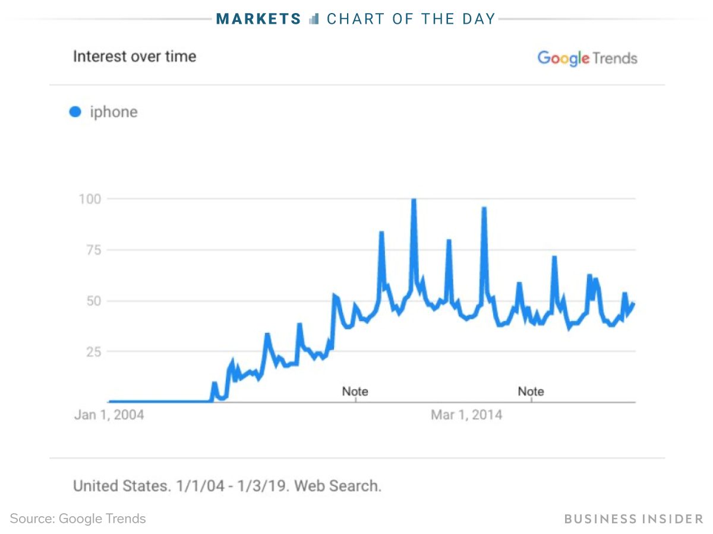Screen dimensions: 713x534
Task: Click the Note marker right of Mar 1, 2014
Action: click(x=531, y=392)
